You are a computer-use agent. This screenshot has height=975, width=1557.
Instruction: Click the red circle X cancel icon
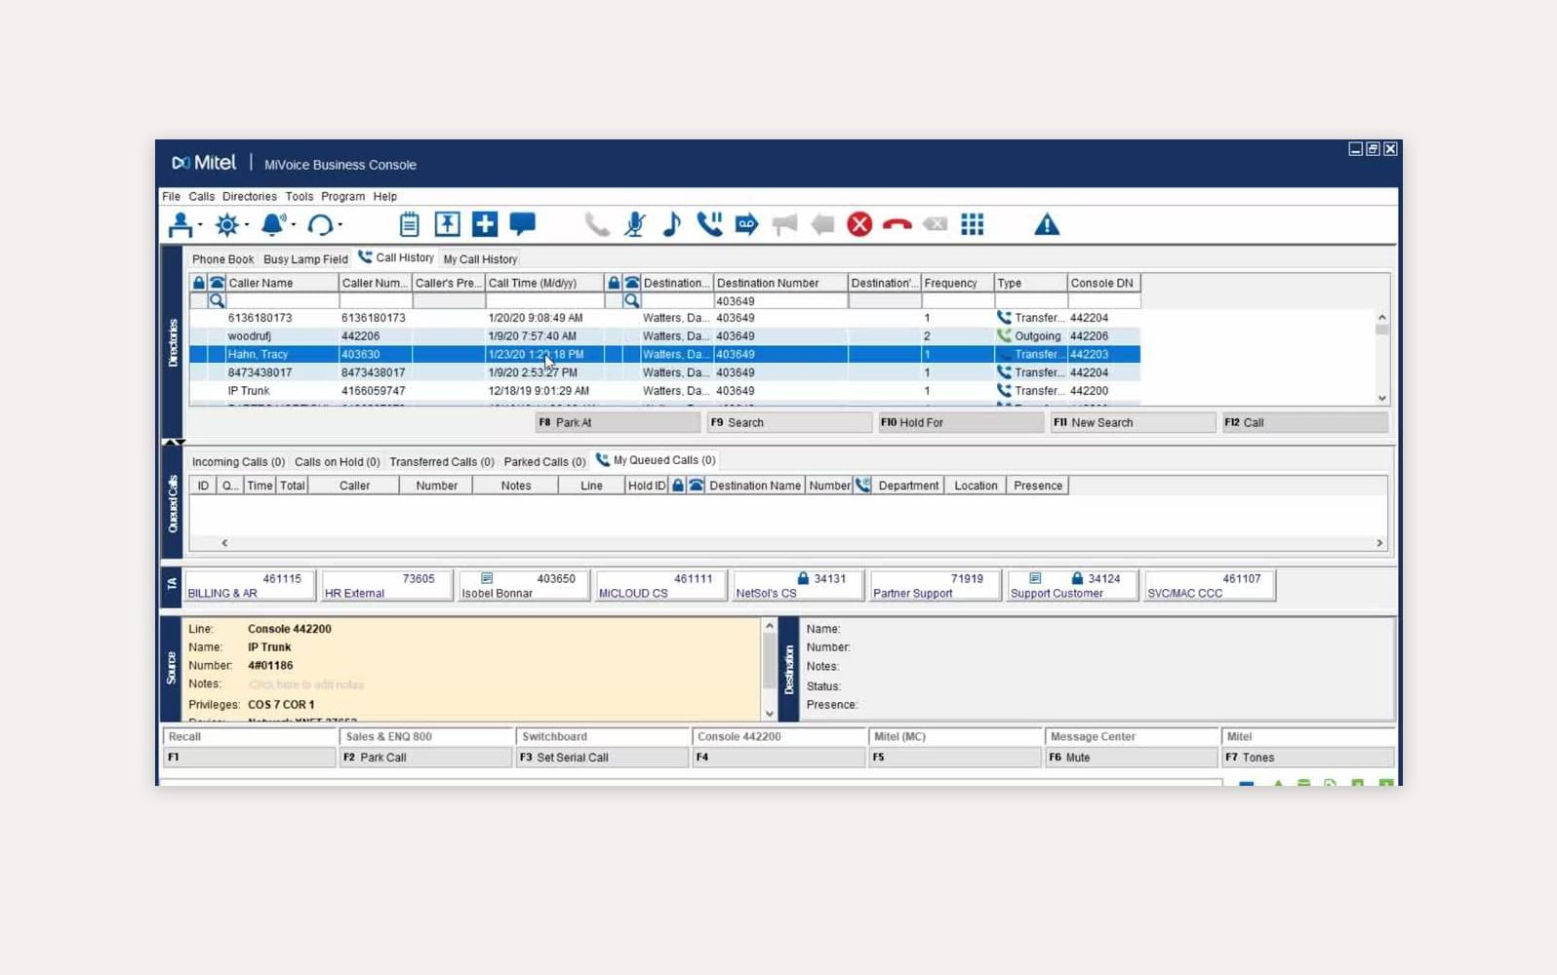click(859, 225)
